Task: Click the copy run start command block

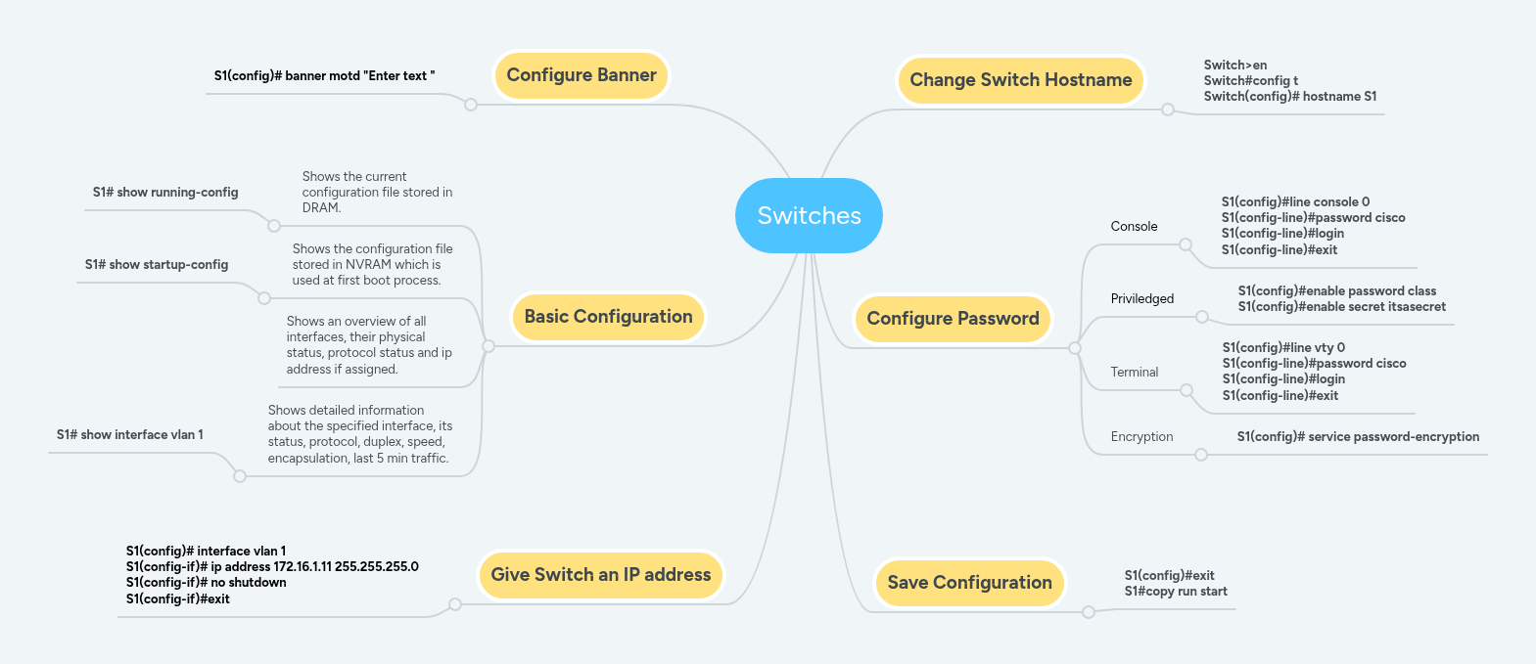Action: (1176, 584)
